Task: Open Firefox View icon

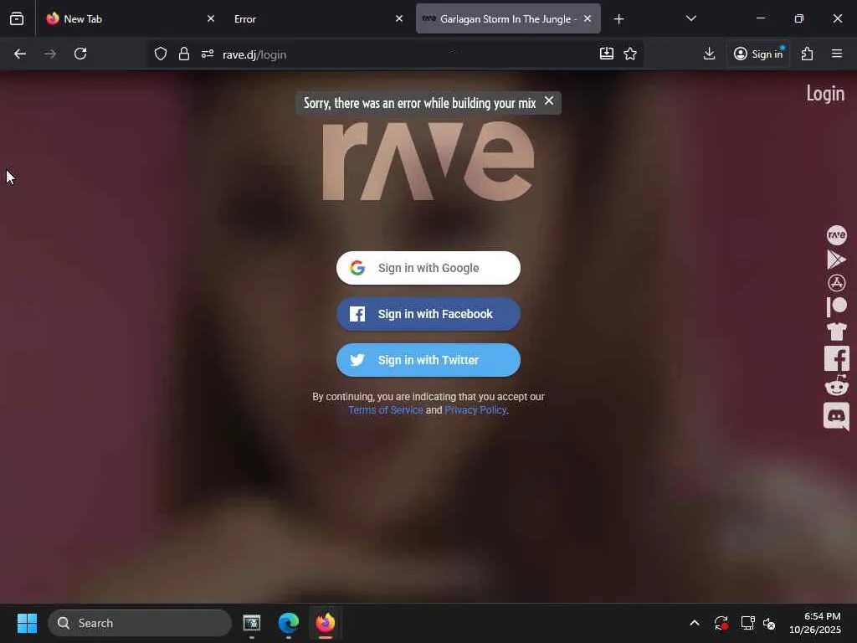Action: point(17,19)
